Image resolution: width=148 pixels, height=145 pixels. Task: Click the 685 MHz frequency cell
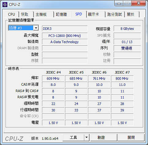(76, 79)
